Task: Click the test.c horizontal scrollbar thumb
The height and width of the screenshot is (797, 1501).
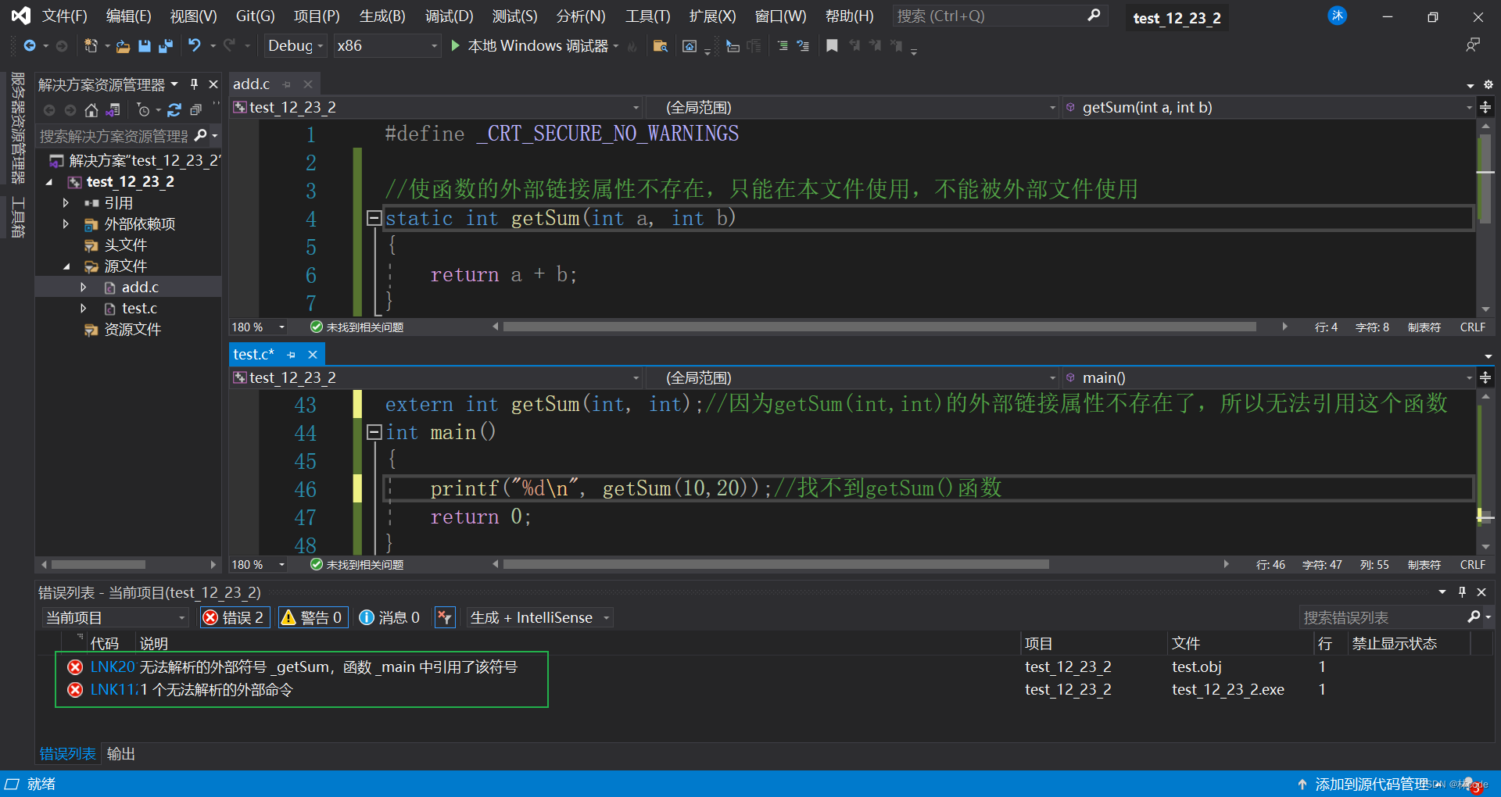Action: point(776,564)
